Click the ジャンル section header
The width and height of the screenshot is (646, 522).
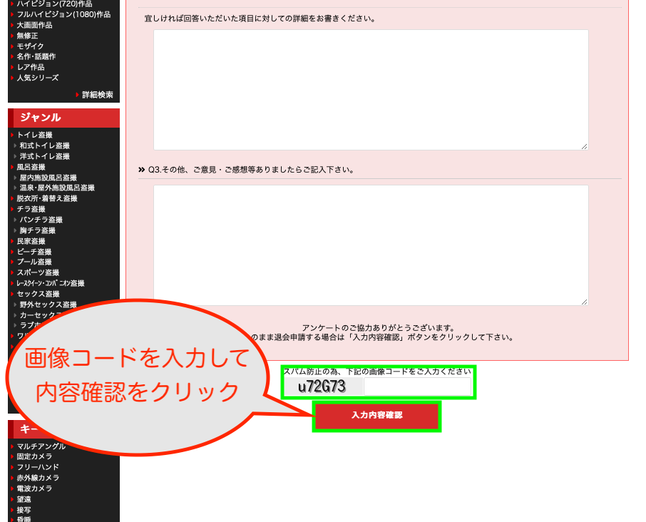63,118
